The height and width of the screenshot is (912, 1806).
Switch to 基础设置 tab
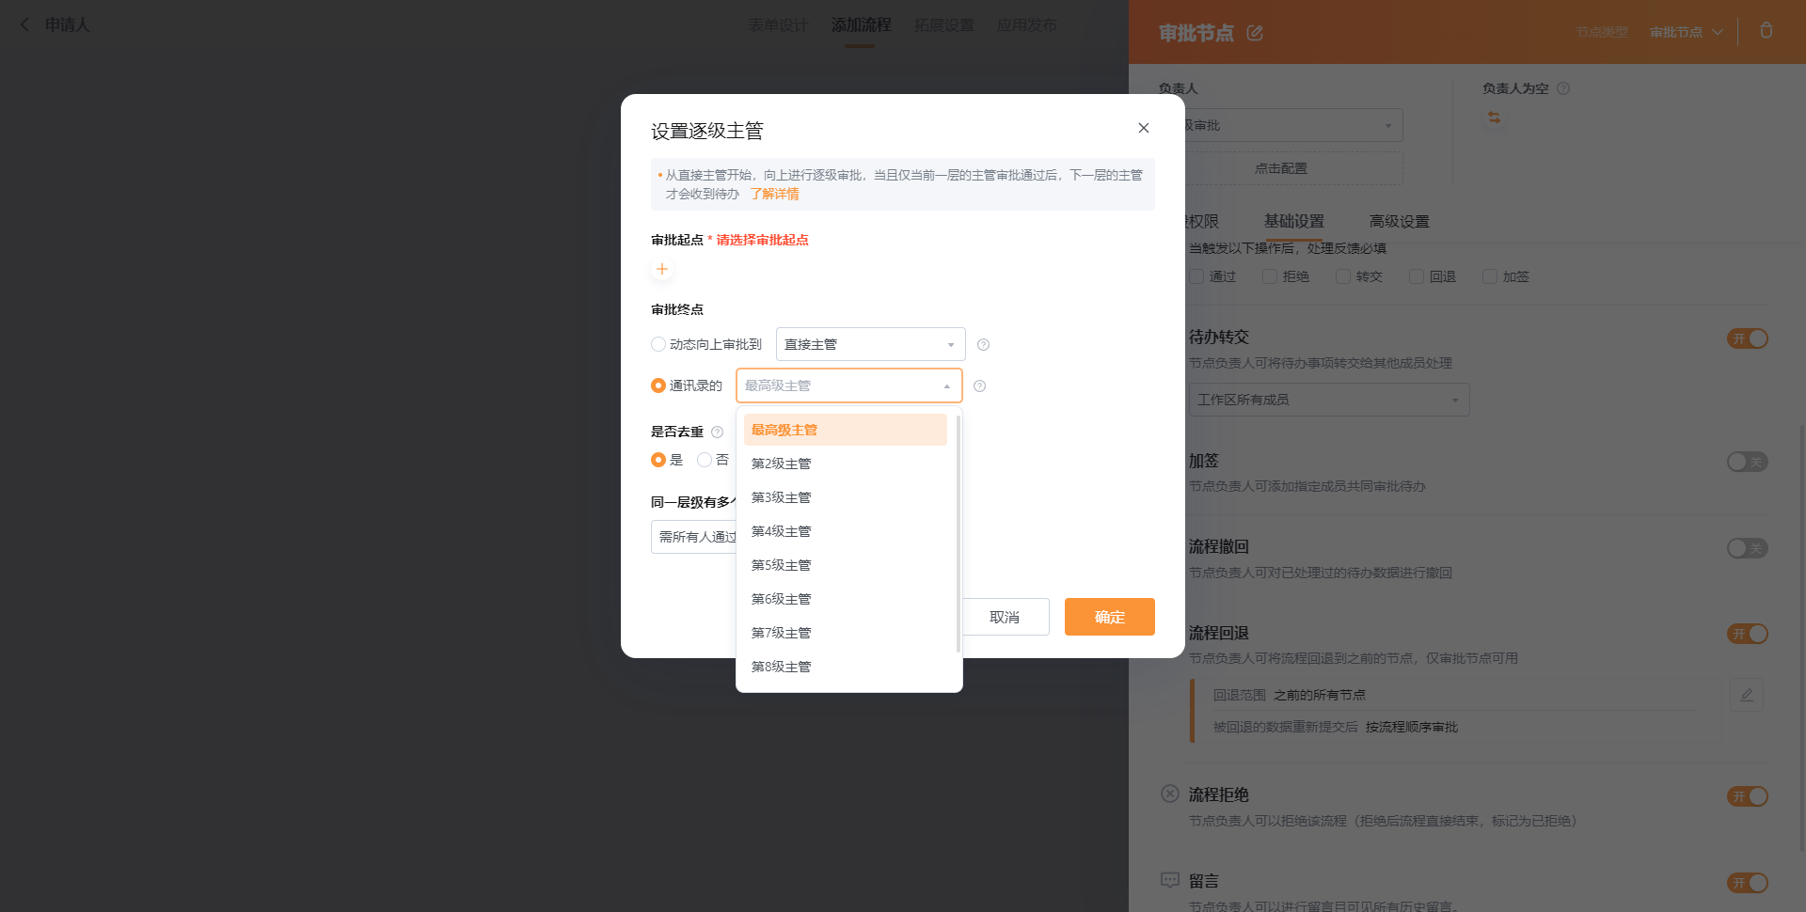pyautogui.click(x=1294, y=222)
